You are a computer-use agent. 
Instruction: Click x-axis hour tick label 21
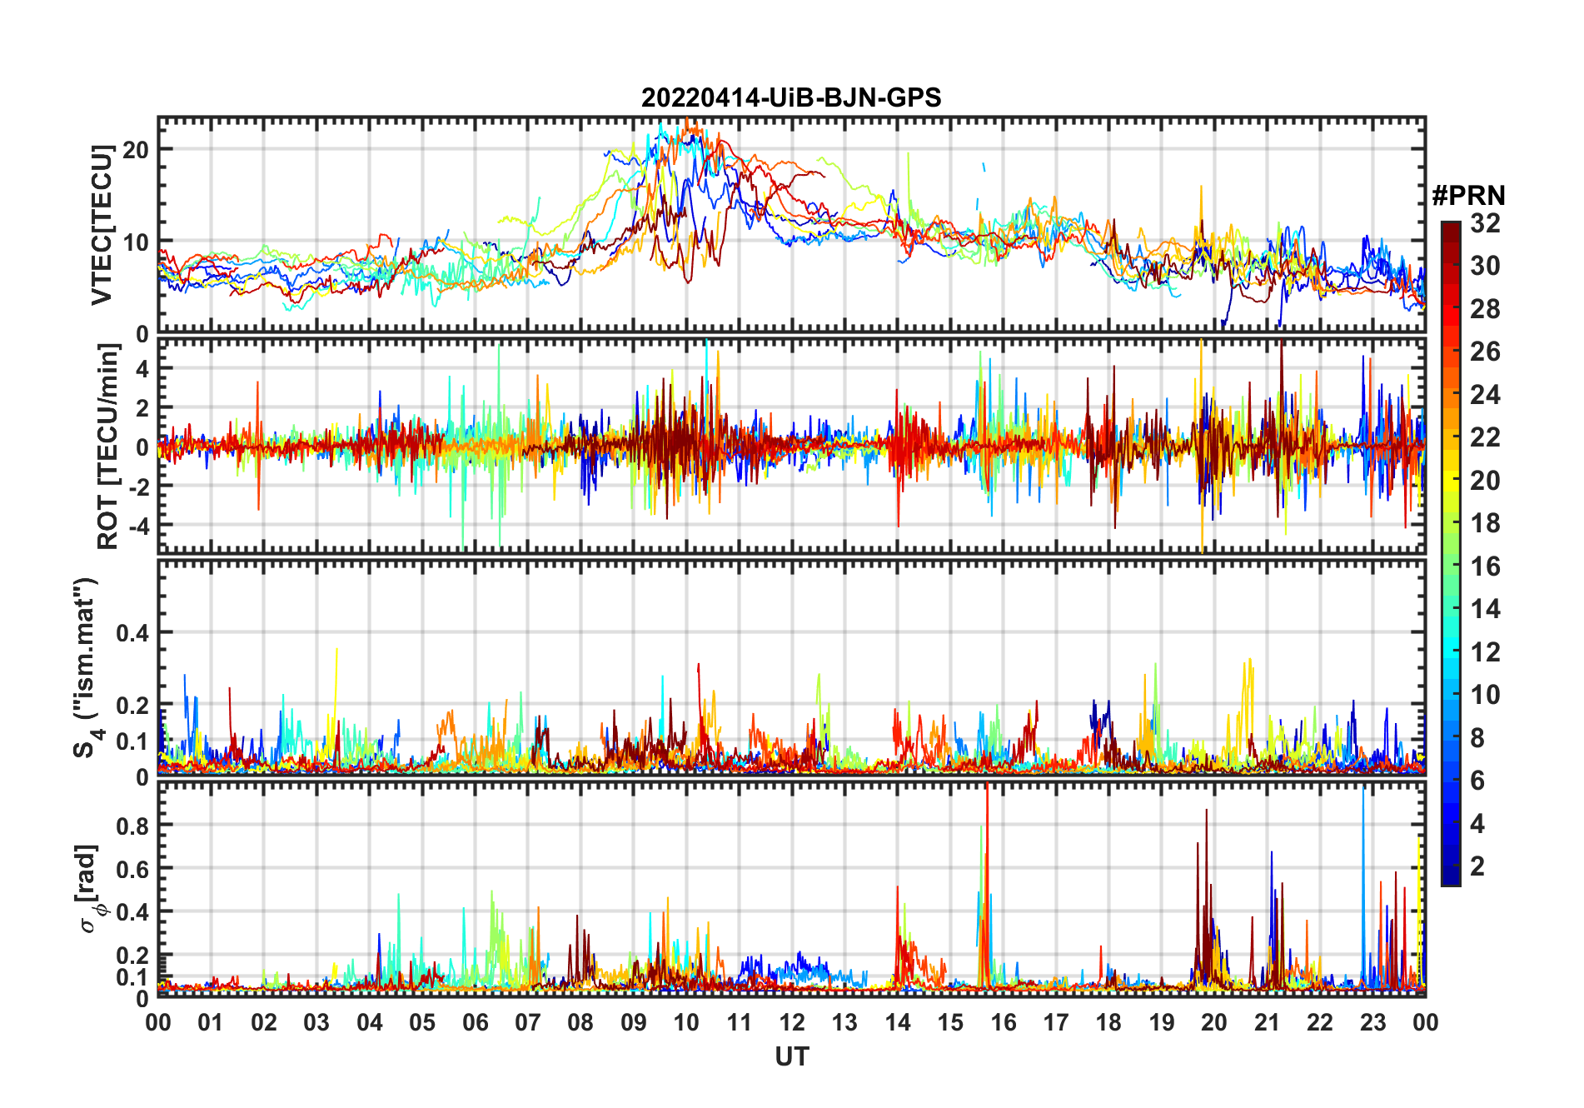pyautogui.click(x=1268, y=1022)
